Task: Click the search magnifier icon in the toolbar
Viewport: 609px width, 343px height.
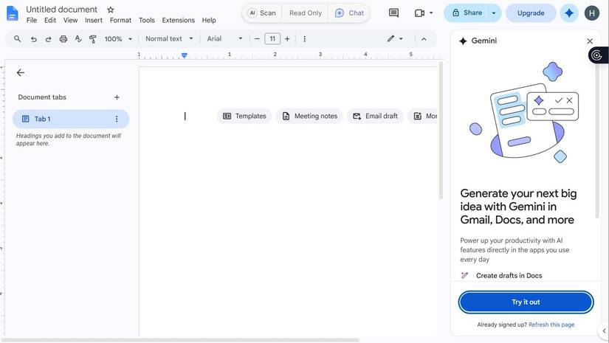Action: 17,39
